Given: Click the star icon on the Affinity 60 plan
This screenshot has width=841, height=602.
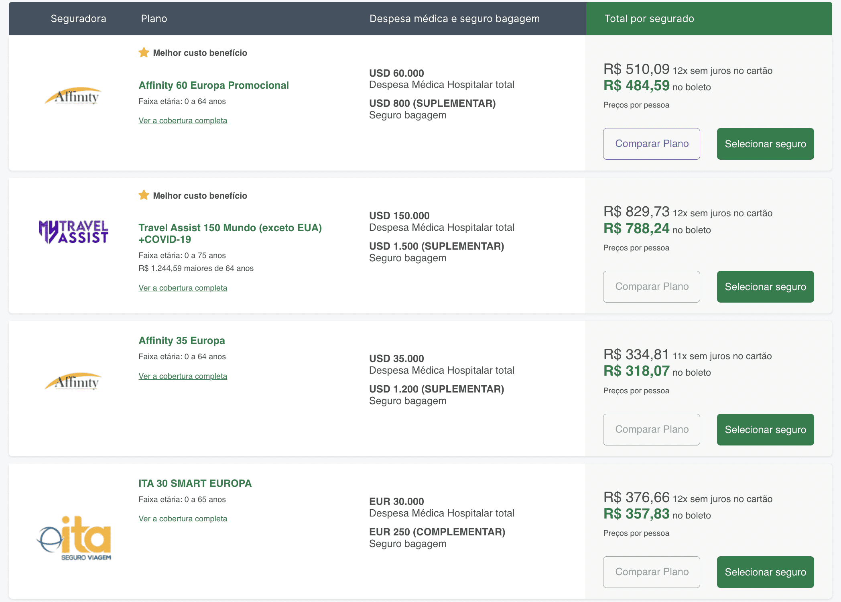Looking at the screenshot, I should coord(144,53).
